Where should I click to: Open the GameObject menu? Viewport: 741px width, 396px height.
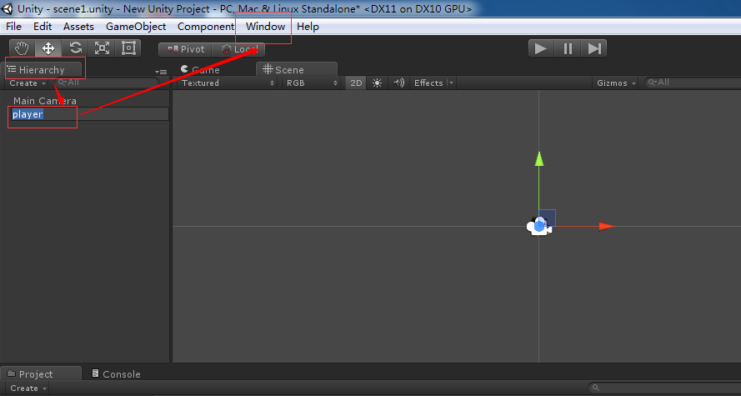(136, 27)
